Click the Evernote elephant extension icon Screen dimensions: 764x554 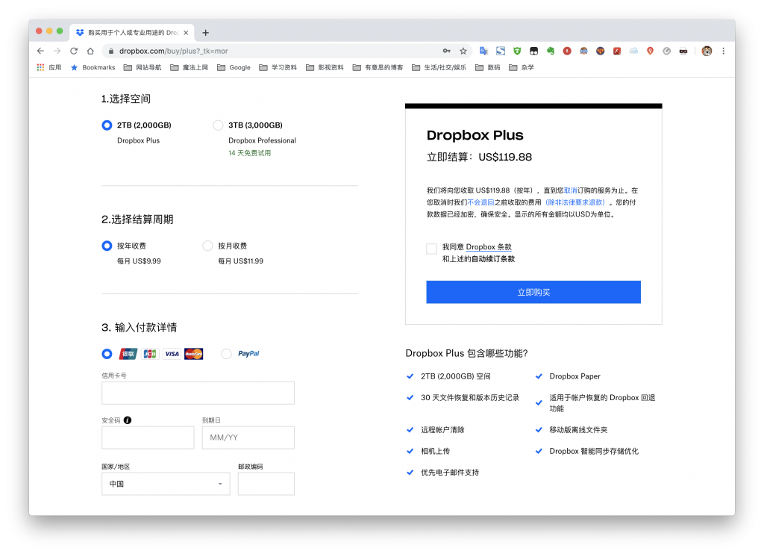click(551, 51)
